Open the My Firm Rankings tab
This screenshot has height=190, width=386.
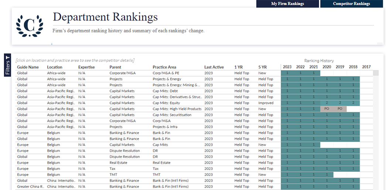287,4
